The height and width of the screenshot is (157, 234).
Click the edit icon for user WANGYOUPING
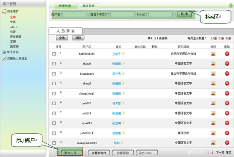pos(214,54)
